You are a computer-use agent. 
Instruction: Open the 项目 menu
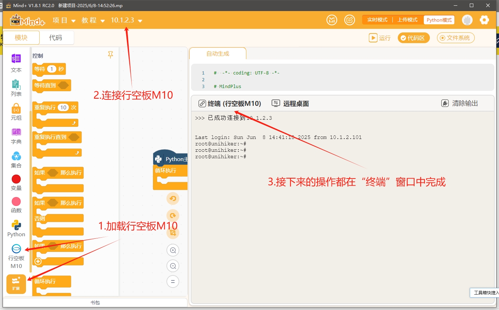tap(64, 20)
